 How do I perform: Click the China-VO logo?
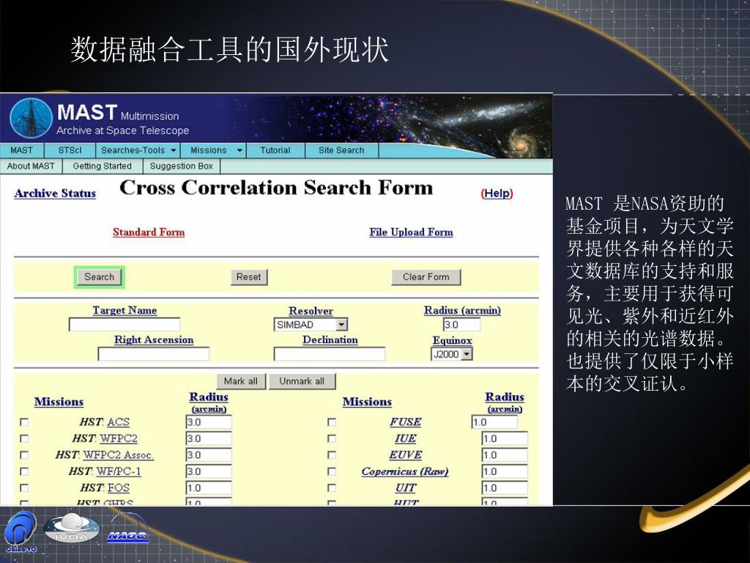click(x=21, y=532)
